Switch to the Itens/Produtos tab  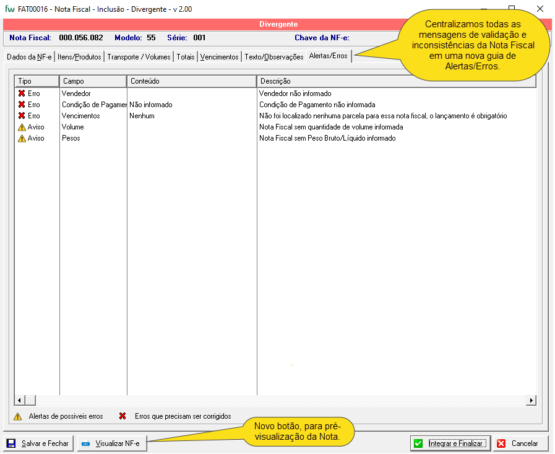click(79, 57)
